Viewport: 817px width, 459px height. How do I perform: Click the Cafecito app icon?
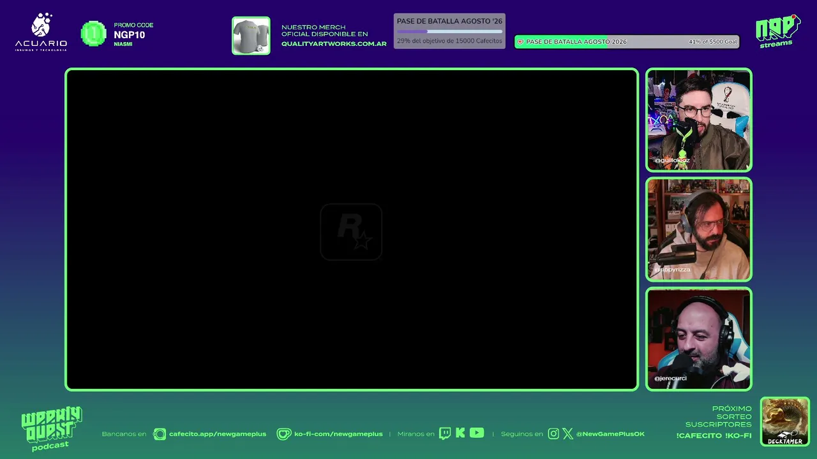(x=160, y=434)
